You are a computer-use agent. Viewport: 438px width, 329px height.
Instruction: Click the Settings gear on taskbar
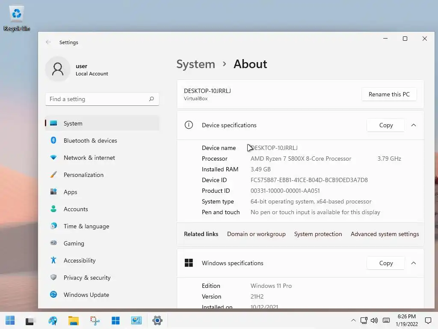(x=157, y=320)
